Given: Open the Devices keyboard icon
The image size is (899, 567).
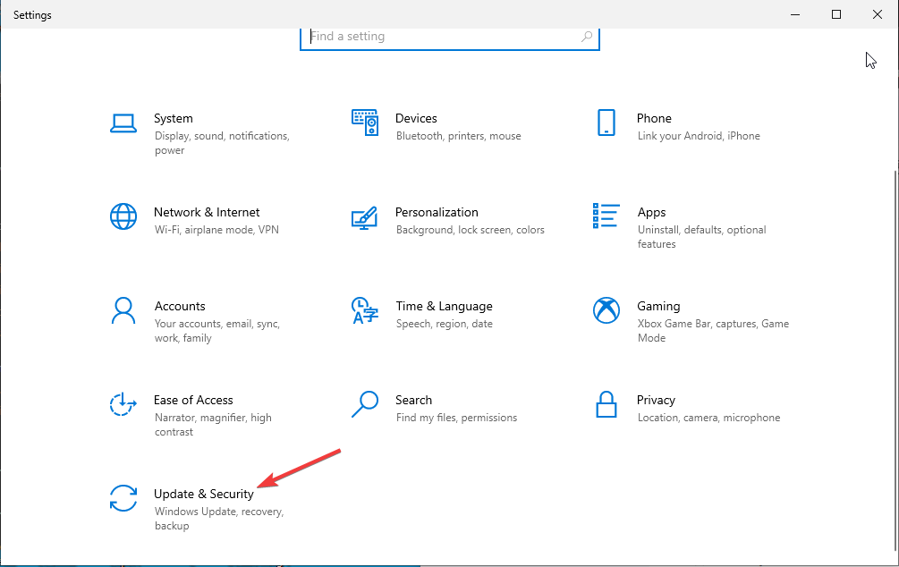Looking at the screenshot, I should (x=364, y=123).
